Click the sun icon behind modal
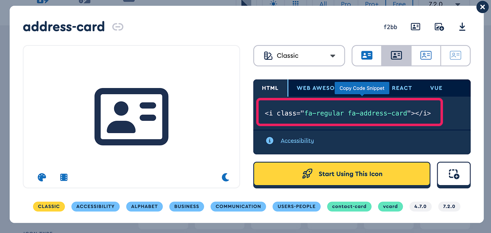Screen dimensions: 491x233 point(273,3)
